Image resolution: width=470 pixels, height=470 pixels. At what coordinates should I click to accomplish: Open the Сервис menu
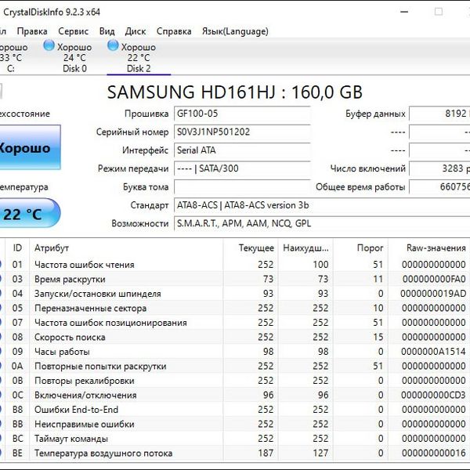coord(73,31)
